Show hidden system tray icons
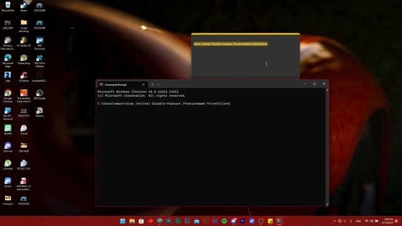Image resolution: width=402 pixels, height=226 pixels. coord(335,221)
